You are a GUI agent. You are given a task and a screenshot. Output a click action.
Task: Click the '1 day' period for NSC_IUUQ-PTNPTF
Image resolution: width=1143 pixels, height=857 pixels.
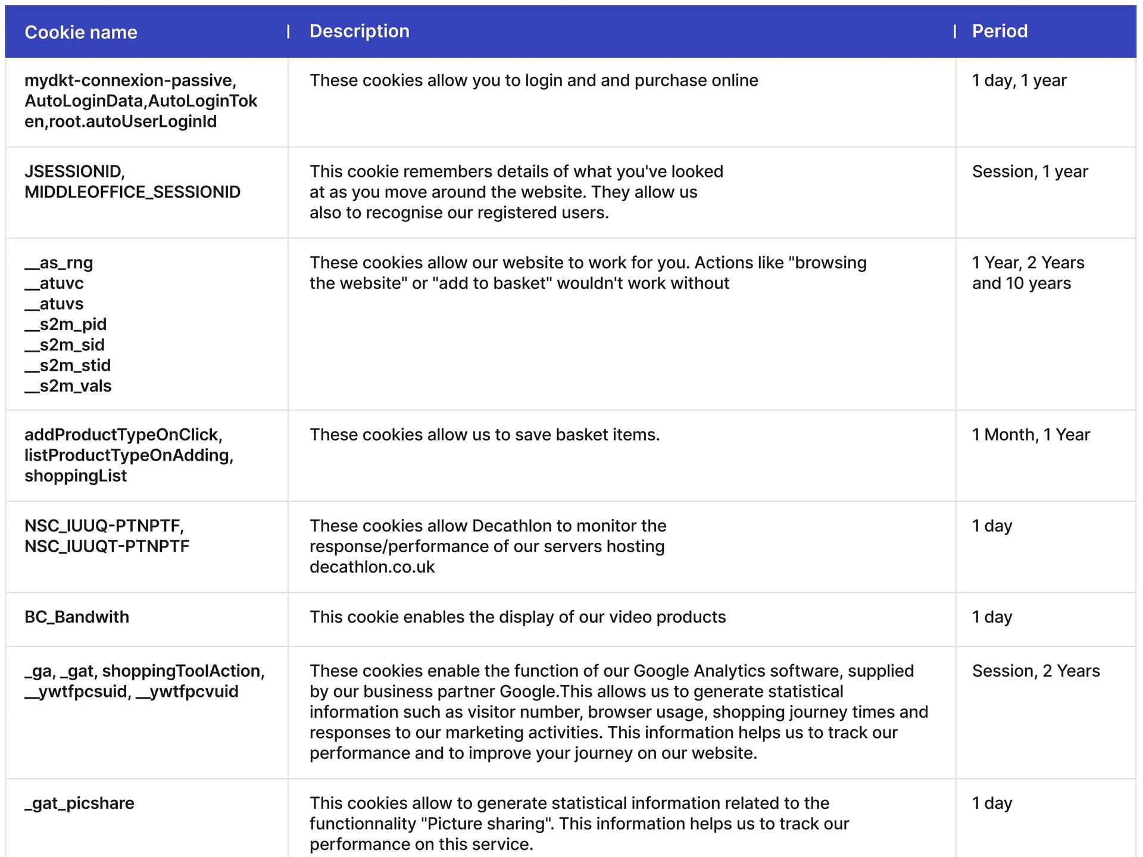[x=992, y=526]
